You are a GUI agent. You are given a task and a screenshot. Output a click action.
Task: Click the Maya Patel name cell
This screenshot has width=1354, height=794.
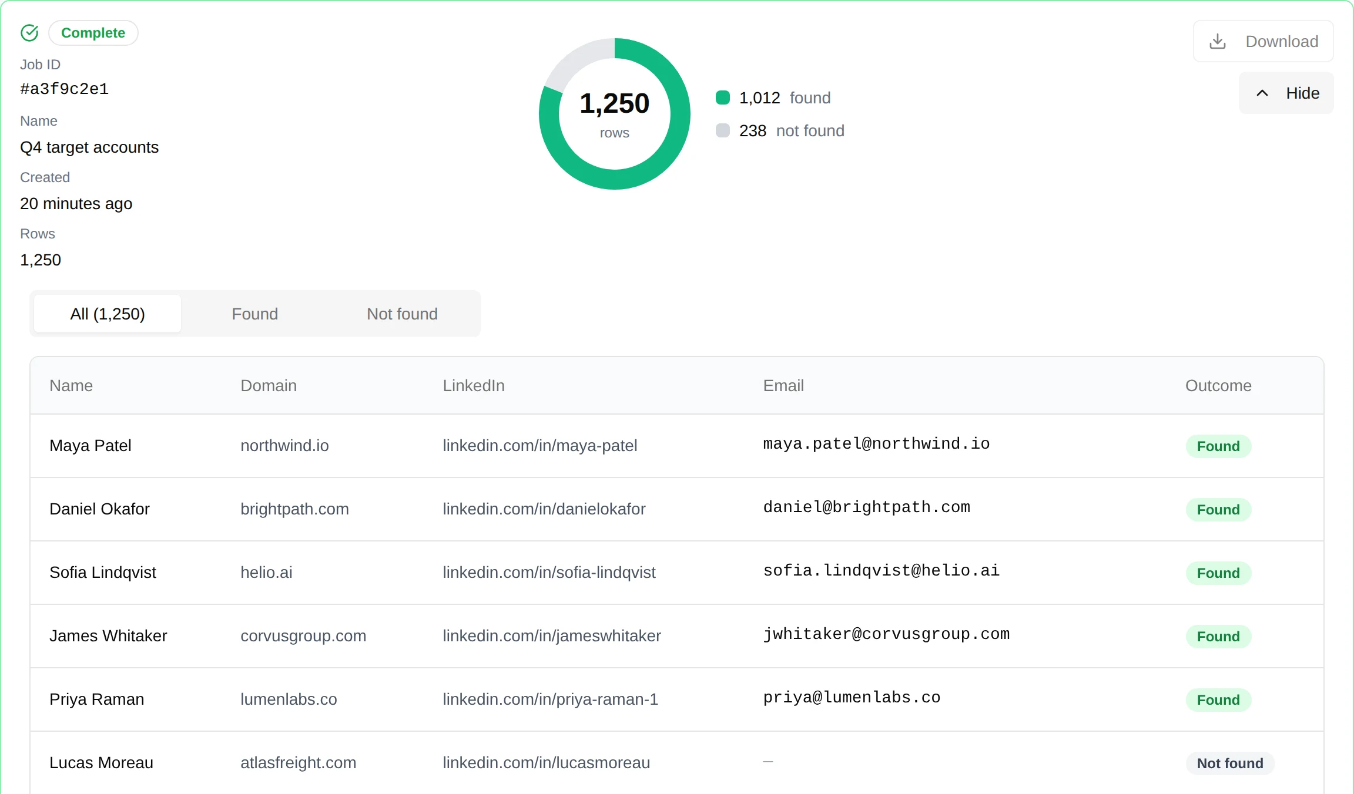pyautogui.click(x=91, y=446)
